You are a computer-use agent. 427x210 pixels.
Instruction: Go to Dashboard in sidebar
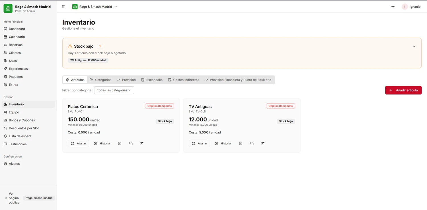pos(28,29)
